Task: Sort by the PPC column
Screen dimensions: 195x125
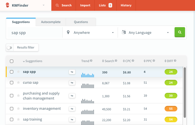Action: pyautogui.click(x=148, y=61)
